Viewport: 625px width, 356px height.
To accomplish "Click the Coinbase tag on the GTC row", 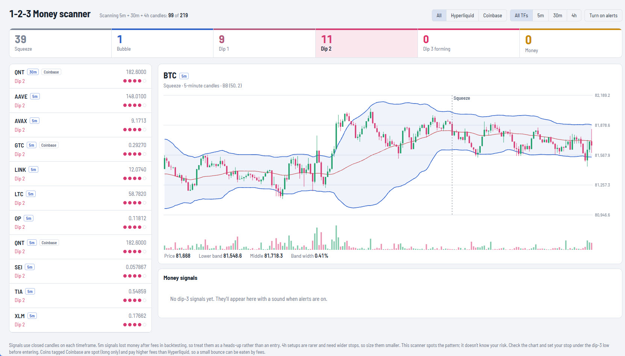I will coord(49,145).
